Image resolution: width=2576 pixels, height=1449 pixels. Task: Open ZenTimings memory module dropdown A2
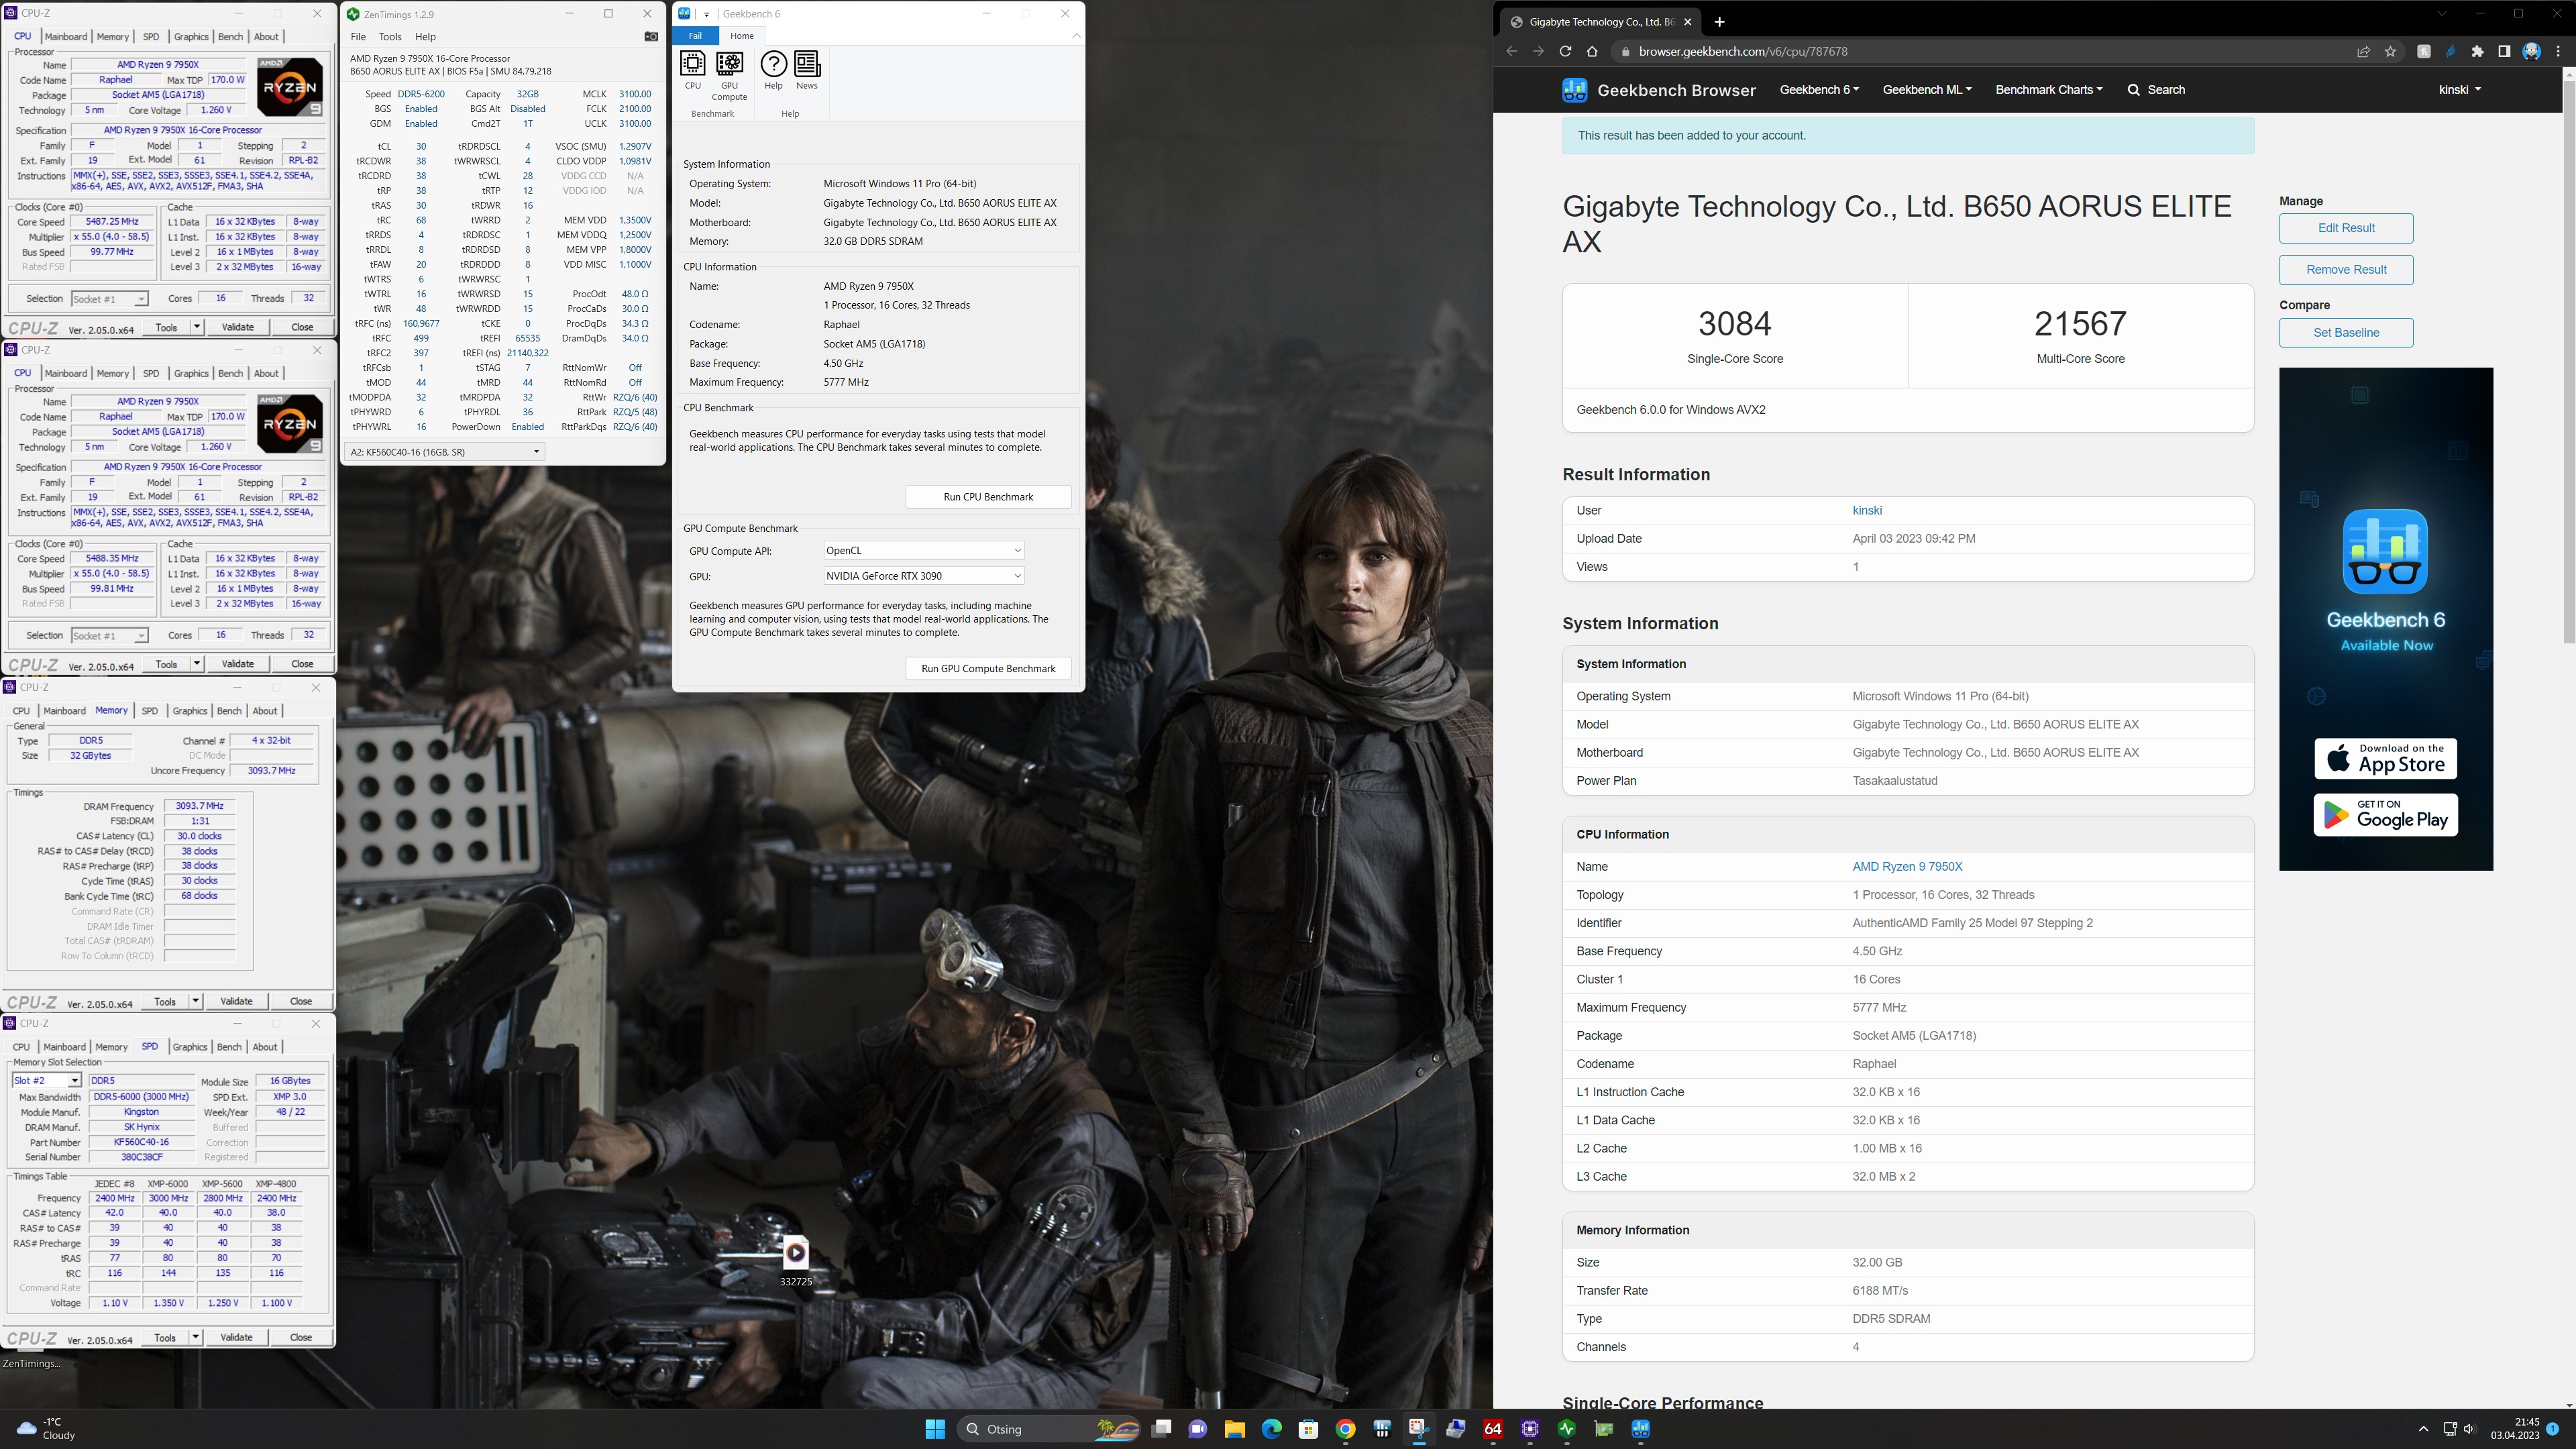444,452
